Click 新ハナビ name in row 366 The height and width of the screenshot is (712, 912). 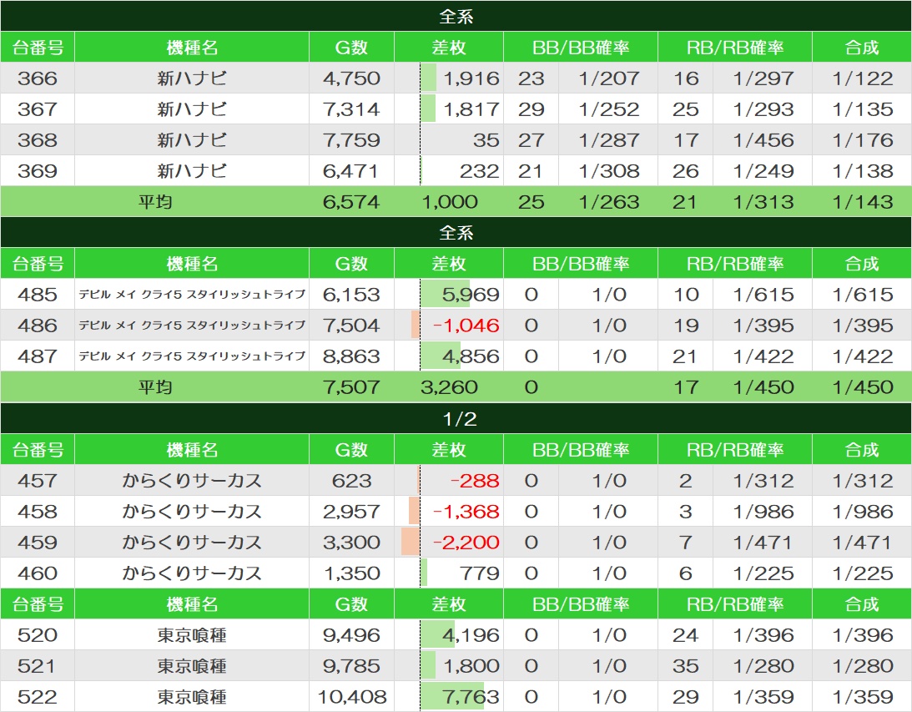click(192, 78)
